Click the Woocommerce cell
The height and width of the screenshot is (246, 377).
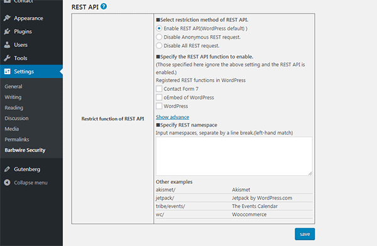(x=249, y=214)
